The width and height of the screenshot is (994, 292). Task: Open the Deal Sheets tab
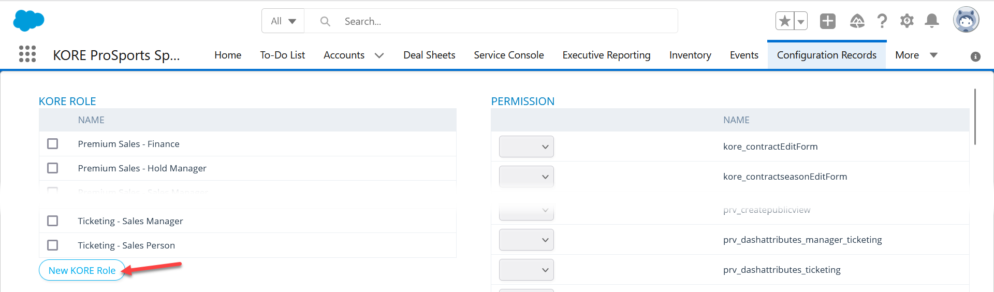(429, 55)
